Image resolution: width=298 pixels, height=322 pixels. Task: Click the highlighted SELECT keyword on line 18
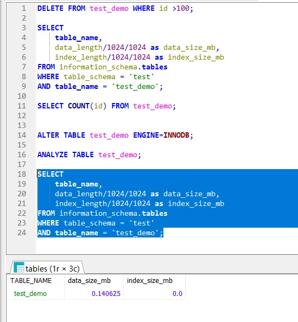[50, 174]
